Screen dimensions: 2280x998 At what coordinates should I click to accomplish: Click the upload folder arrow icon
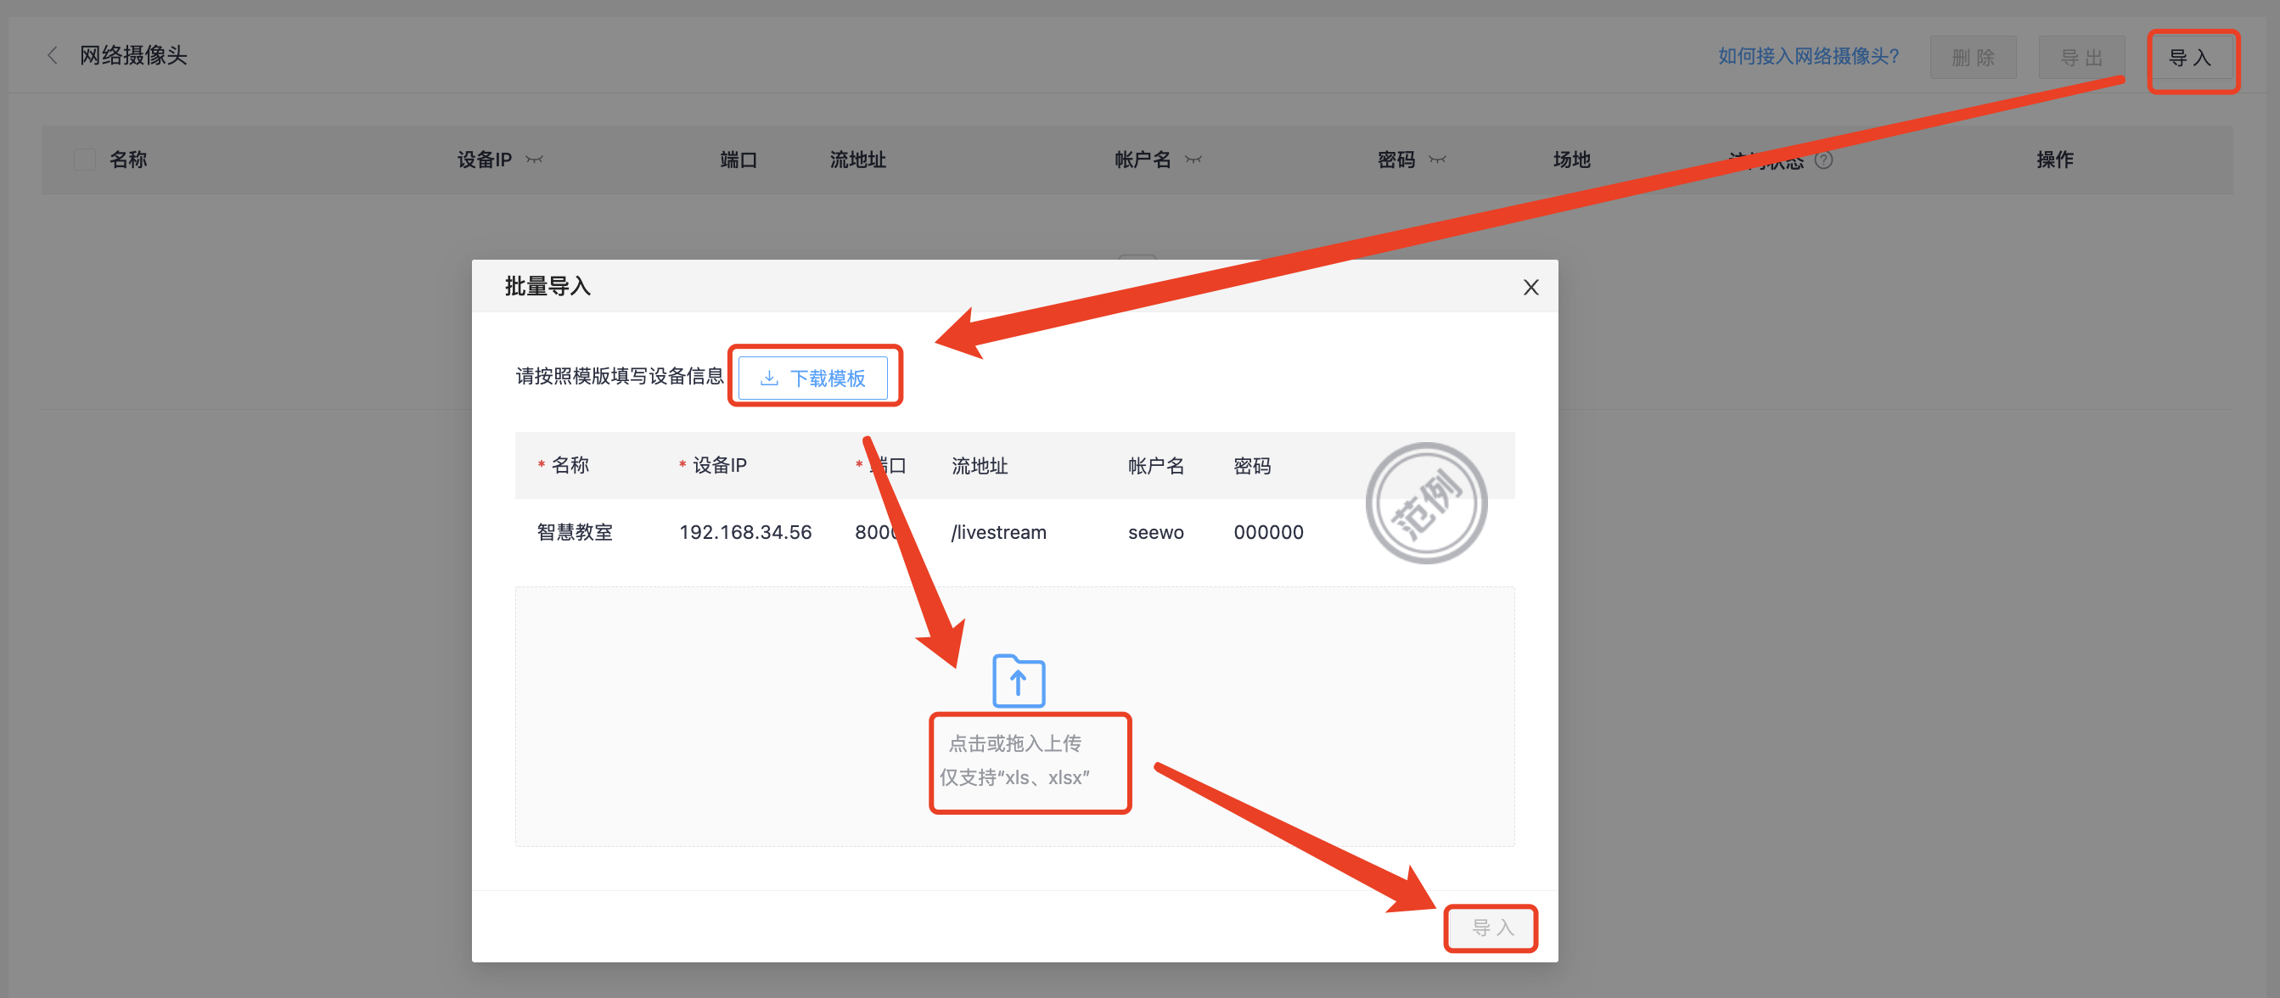tap(1018, 681)
